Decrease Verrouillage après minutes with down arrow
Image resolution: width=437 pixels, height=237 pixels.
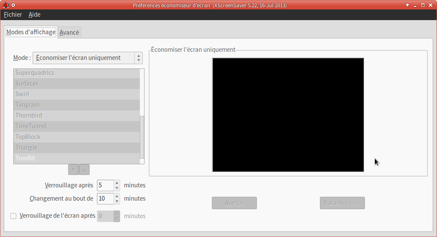pyautogui.click(x=117, y=188)
